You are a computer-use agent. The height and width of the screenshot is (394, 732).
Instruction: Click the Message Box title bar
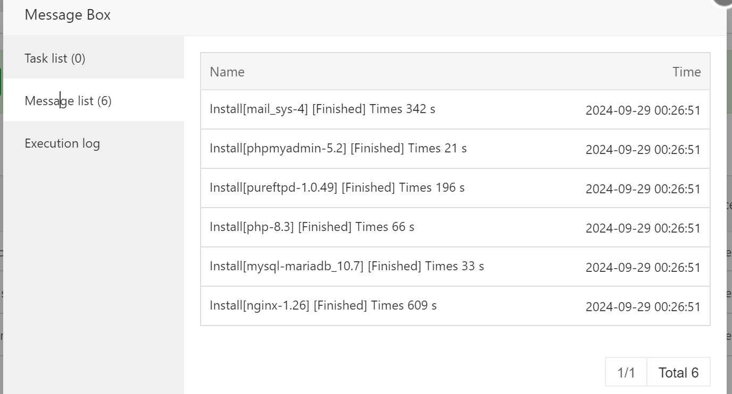(x=319, y=15)
